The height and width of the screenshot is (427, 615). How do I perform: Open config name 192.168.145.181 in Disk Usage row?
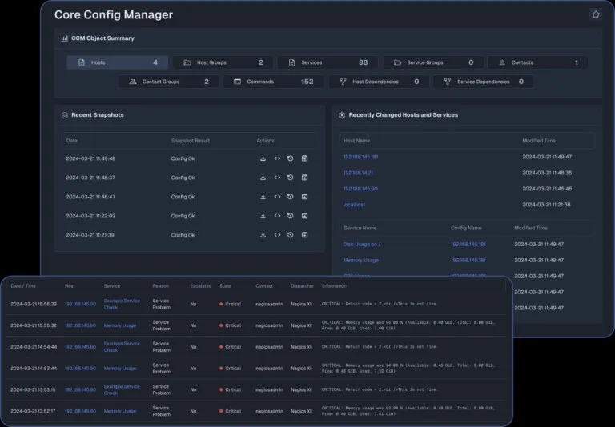point(468,245)
